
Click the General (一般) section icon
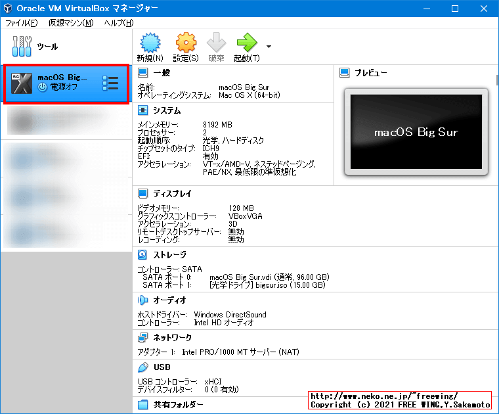(143, 73)
